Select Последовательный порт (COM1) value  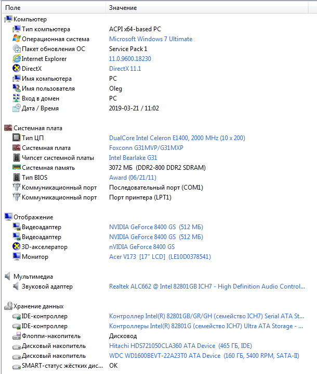pos(156,188)
